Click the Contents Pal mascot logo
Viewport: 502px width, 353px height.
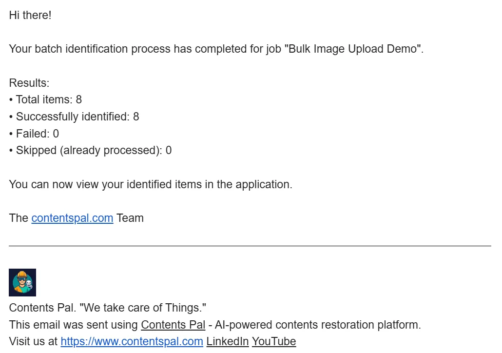coord(22,282)
